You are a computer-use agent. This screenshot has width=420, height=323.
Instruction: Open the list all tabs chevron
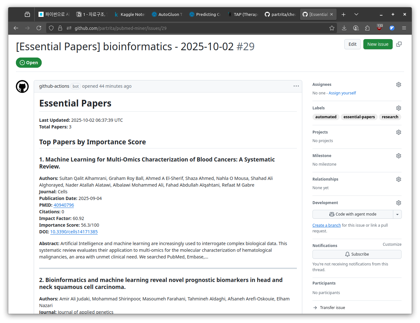click(x=356, y=14)
